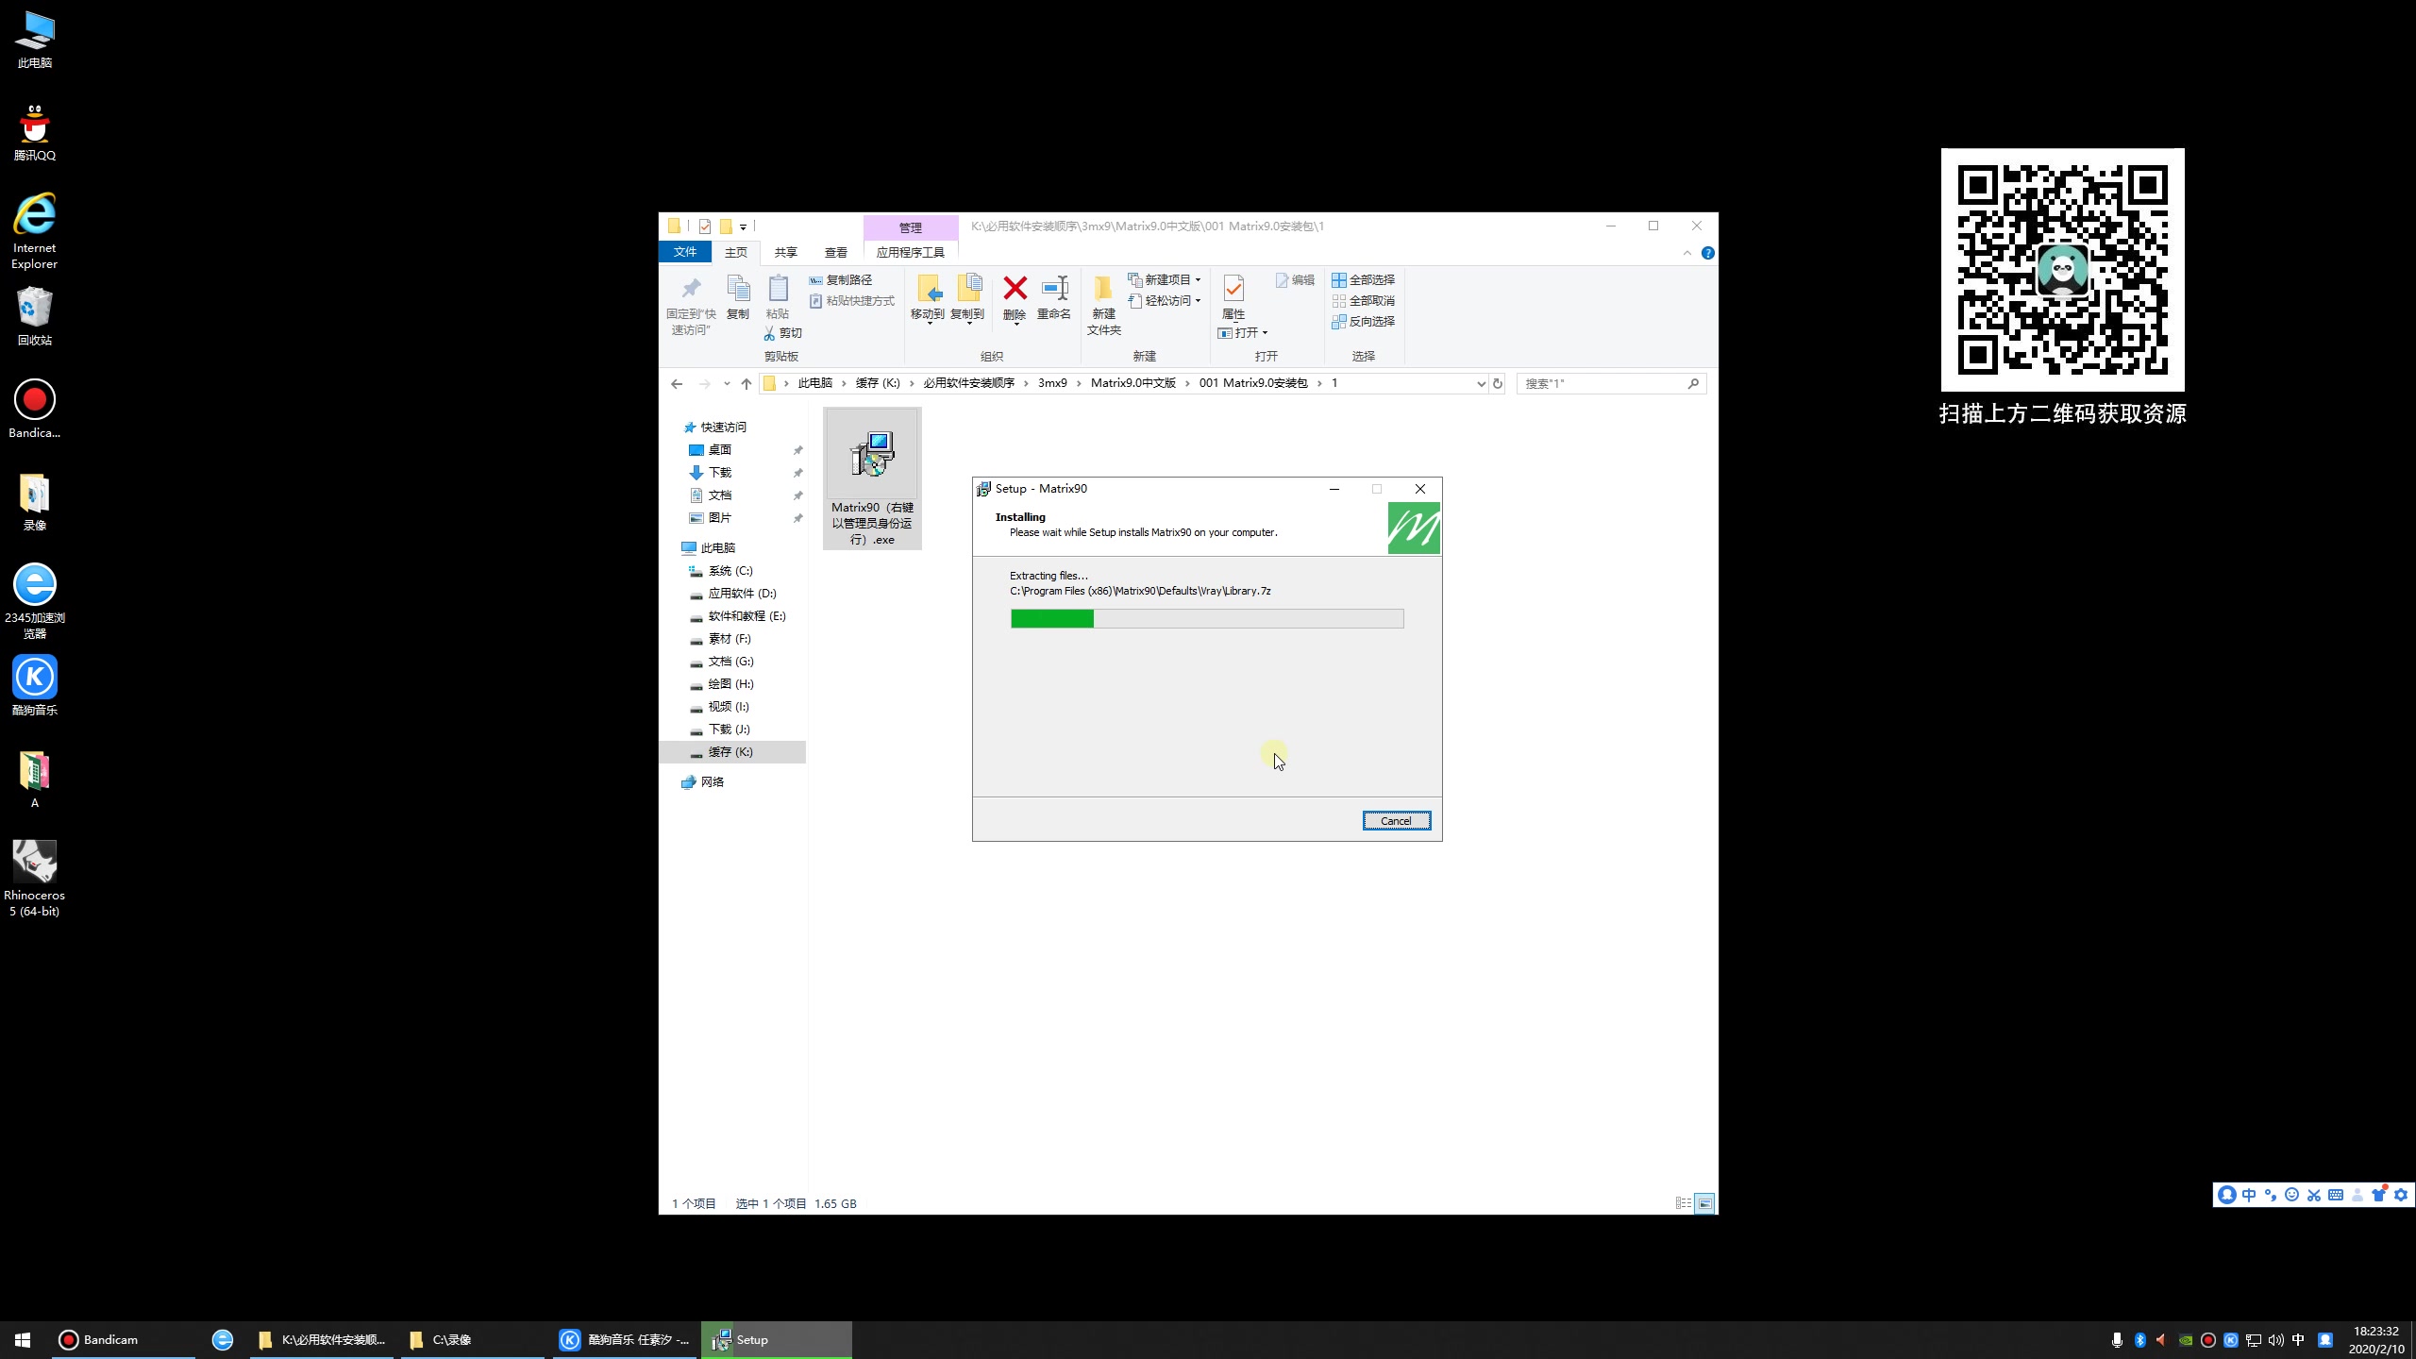The height and width of the screenshot is (1359, 2416).
Task: Collapse the ribbon with the chevron
Action: [1687, 253]
